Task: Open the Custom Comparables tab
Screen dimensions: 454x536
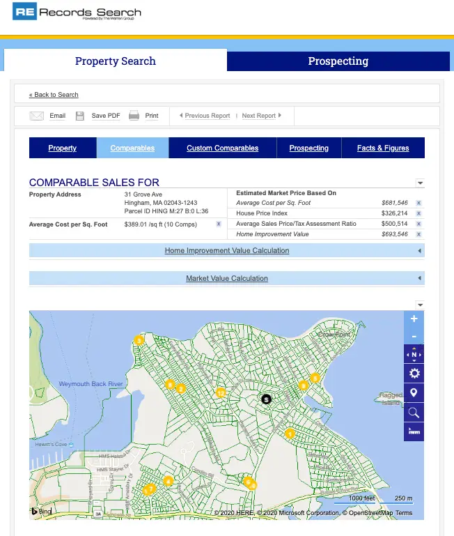Action: (222, 148)
